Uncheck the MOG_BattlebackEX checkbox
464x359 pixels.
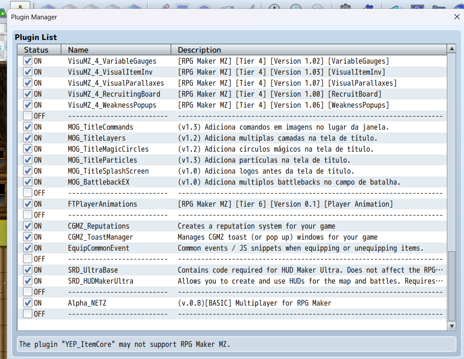[28, 182]
